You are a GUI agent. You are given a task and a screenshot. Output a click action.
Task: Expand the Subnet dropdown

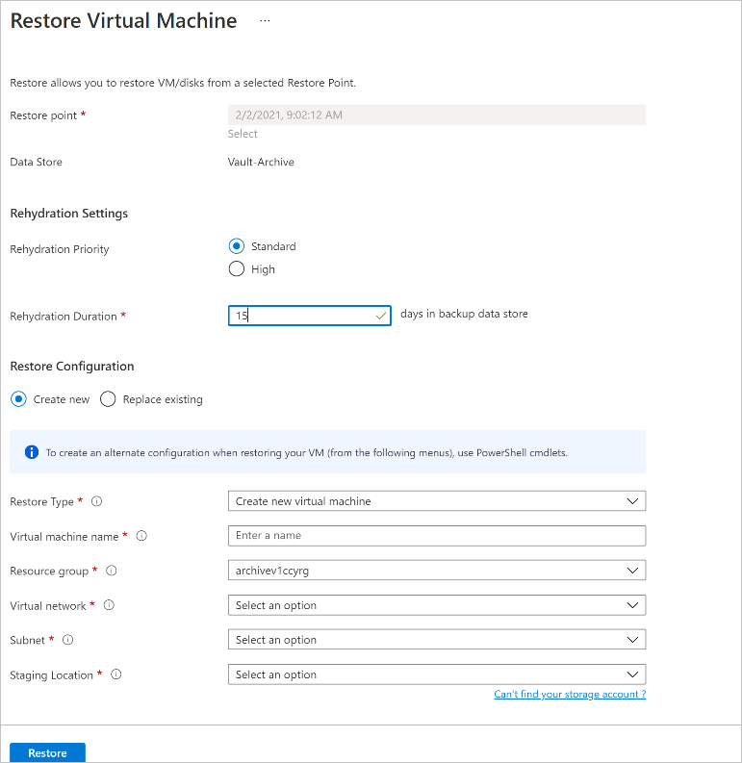tap(436, 640)
